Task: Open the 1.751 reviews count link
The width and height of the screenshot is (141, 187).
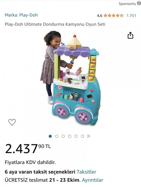Action: [131, 16]
